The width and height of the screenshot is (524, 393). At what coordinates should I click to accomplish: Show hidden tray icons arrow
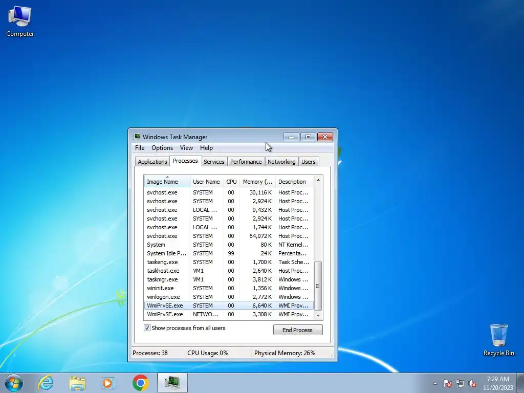(435, 384)
